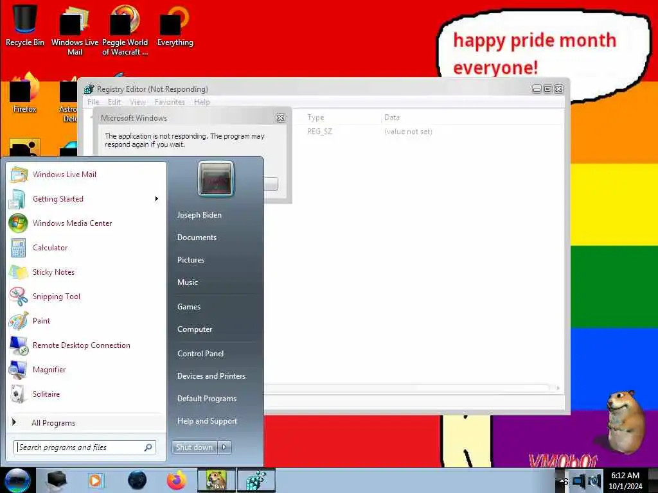658x493 pixels.
Task: Click the black box taskbar icon
Action: (57, 480)
